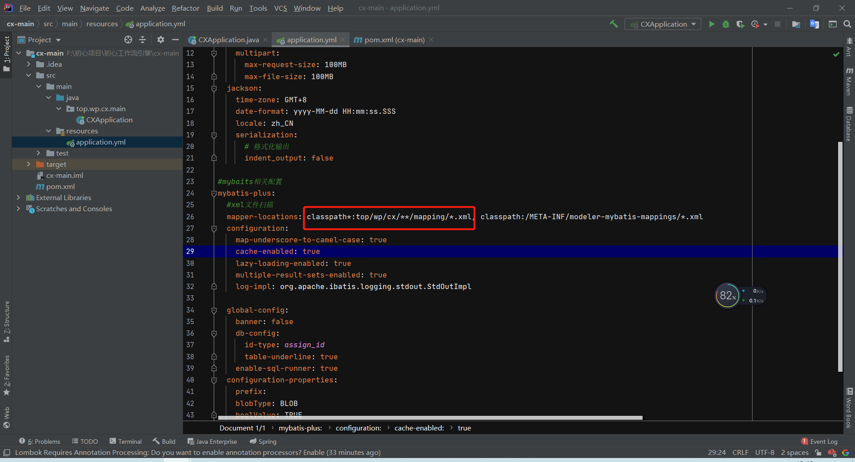
Task: Open the Terminal tool window
Action: (x=126, y=441)
